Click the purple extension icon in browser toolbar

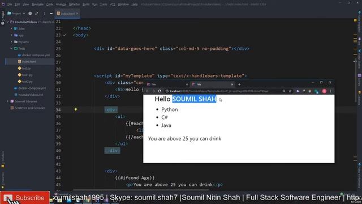coord(298,91)
